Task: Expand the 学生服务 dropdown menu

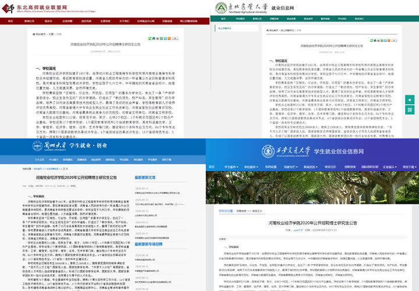Action: tap(231, 167)
